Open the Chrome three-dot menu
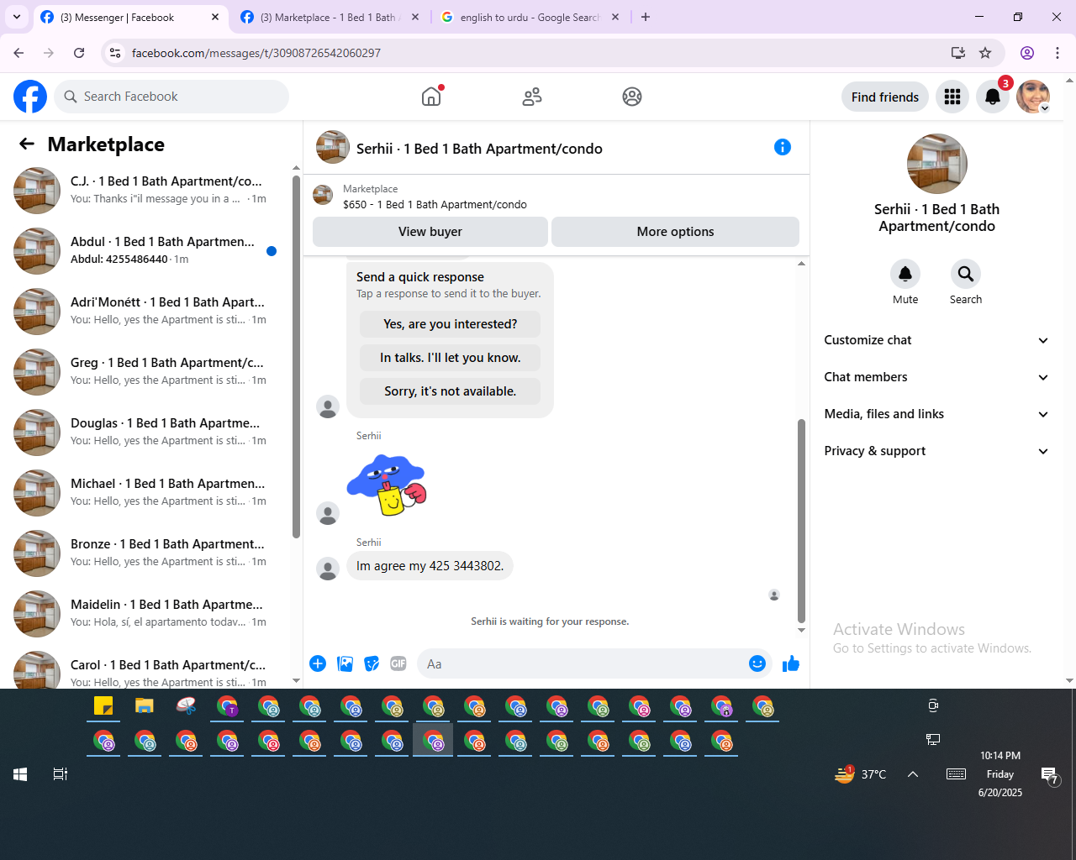 [1058, 53]
